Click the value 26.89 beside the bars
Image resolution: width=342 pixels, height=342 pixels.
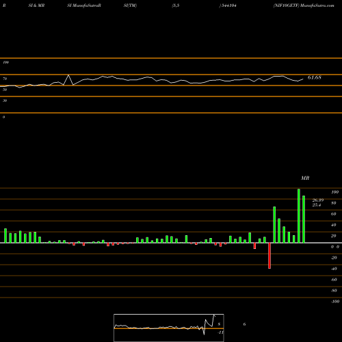point(318,200)
